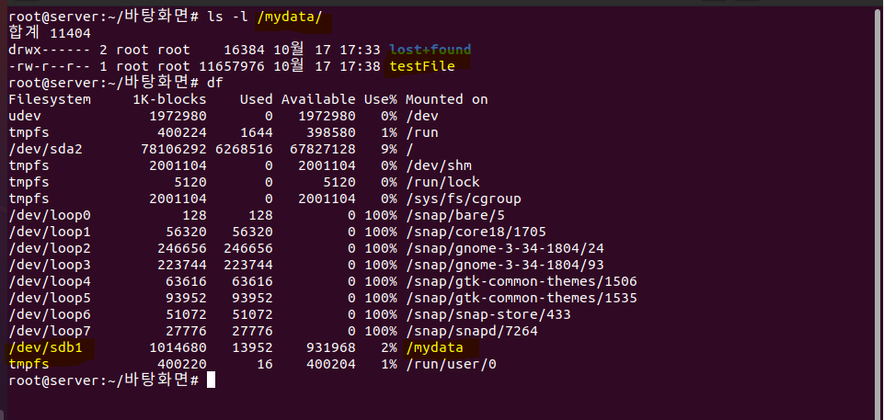Select the /snap/gtk-common-themes/1506 mount point
The image size is (884, 420).
(522, 281)
